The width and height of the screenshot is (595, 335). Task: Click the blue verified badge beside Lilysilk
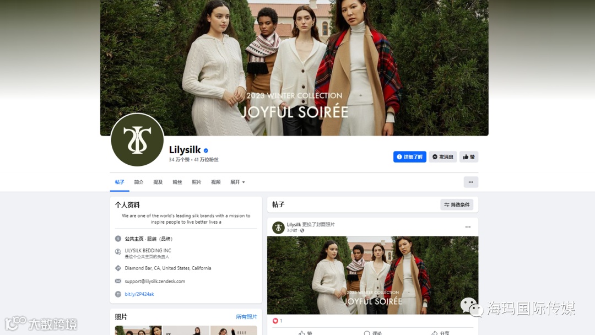click(x=205, y=150)
